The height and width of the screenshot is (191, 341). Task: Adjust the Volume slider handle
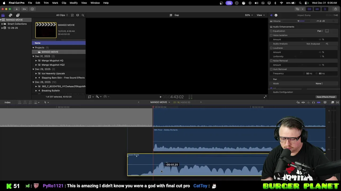(298, 21)
